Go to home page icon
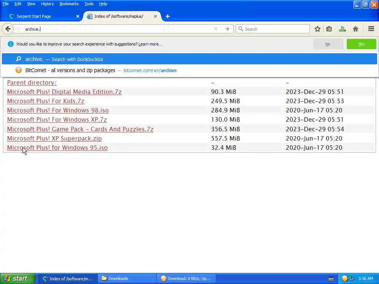This screenshot has width=379, height=284. [x=356, y=29]
